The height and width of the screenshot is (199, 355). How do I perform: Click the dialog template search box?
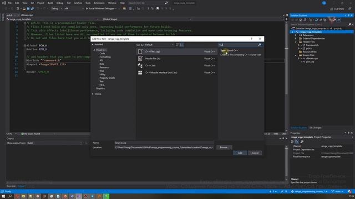[238, 45]
